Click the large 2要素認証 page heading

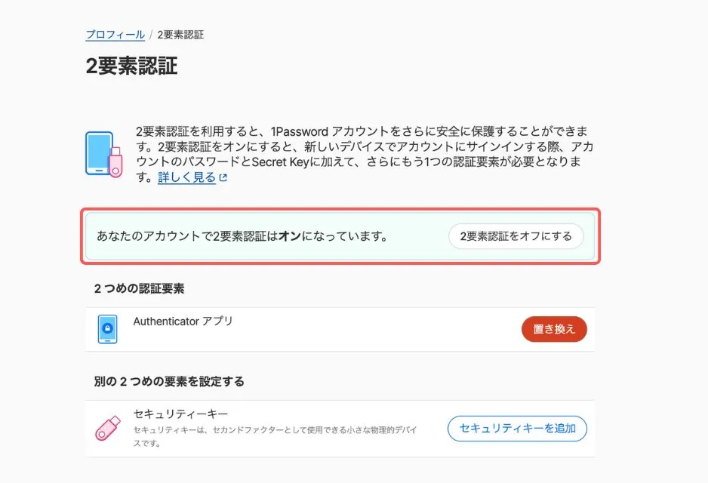tap(131, 66)
